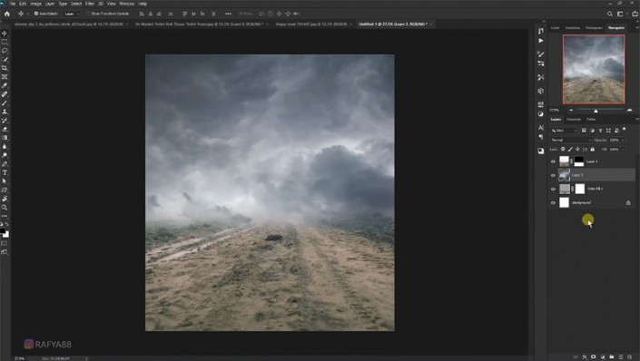Create a new group folder icon
Viewport: 640px width, 361px height.
pyautogui.click(x=612, y=357)
